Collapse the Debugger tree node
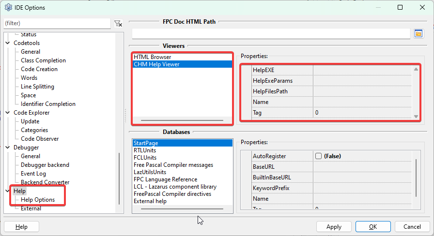 (x=8, y=147)
